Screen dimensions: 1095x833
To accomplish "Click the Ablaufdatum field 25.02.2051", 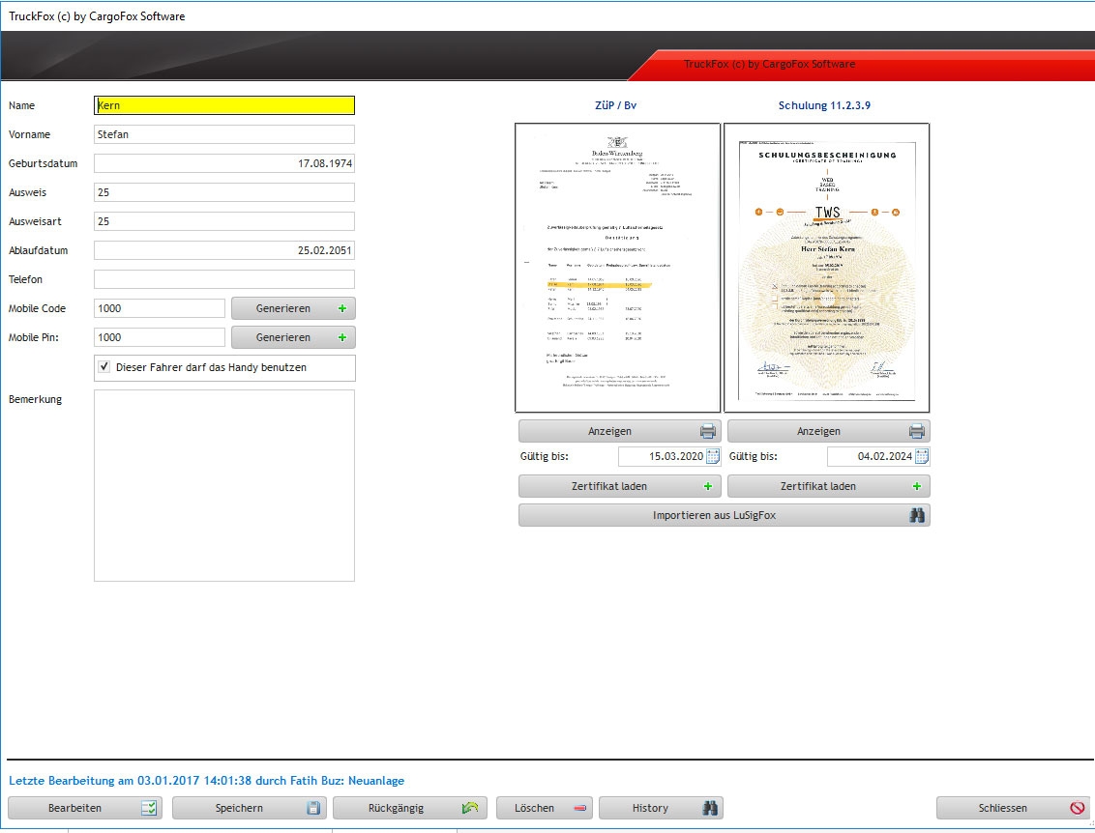I will [x=224, y=250].
